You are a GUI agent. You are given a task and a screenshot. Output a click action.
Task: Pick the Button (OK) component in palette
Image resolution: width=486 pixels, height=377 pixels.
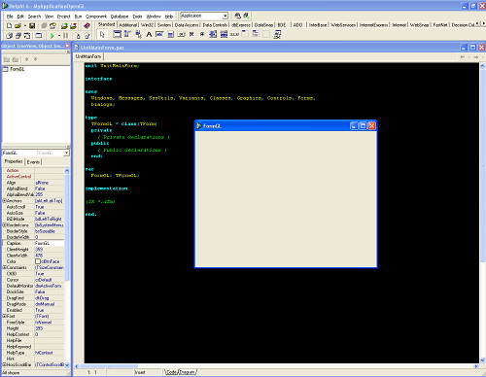pyautogui.click(x=181, y=34)
